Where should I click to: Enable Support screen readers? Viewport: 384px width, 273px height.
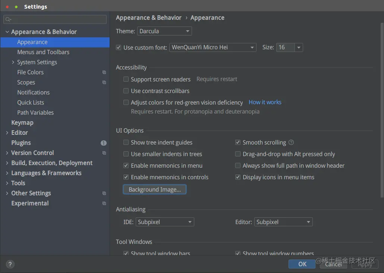126,79
